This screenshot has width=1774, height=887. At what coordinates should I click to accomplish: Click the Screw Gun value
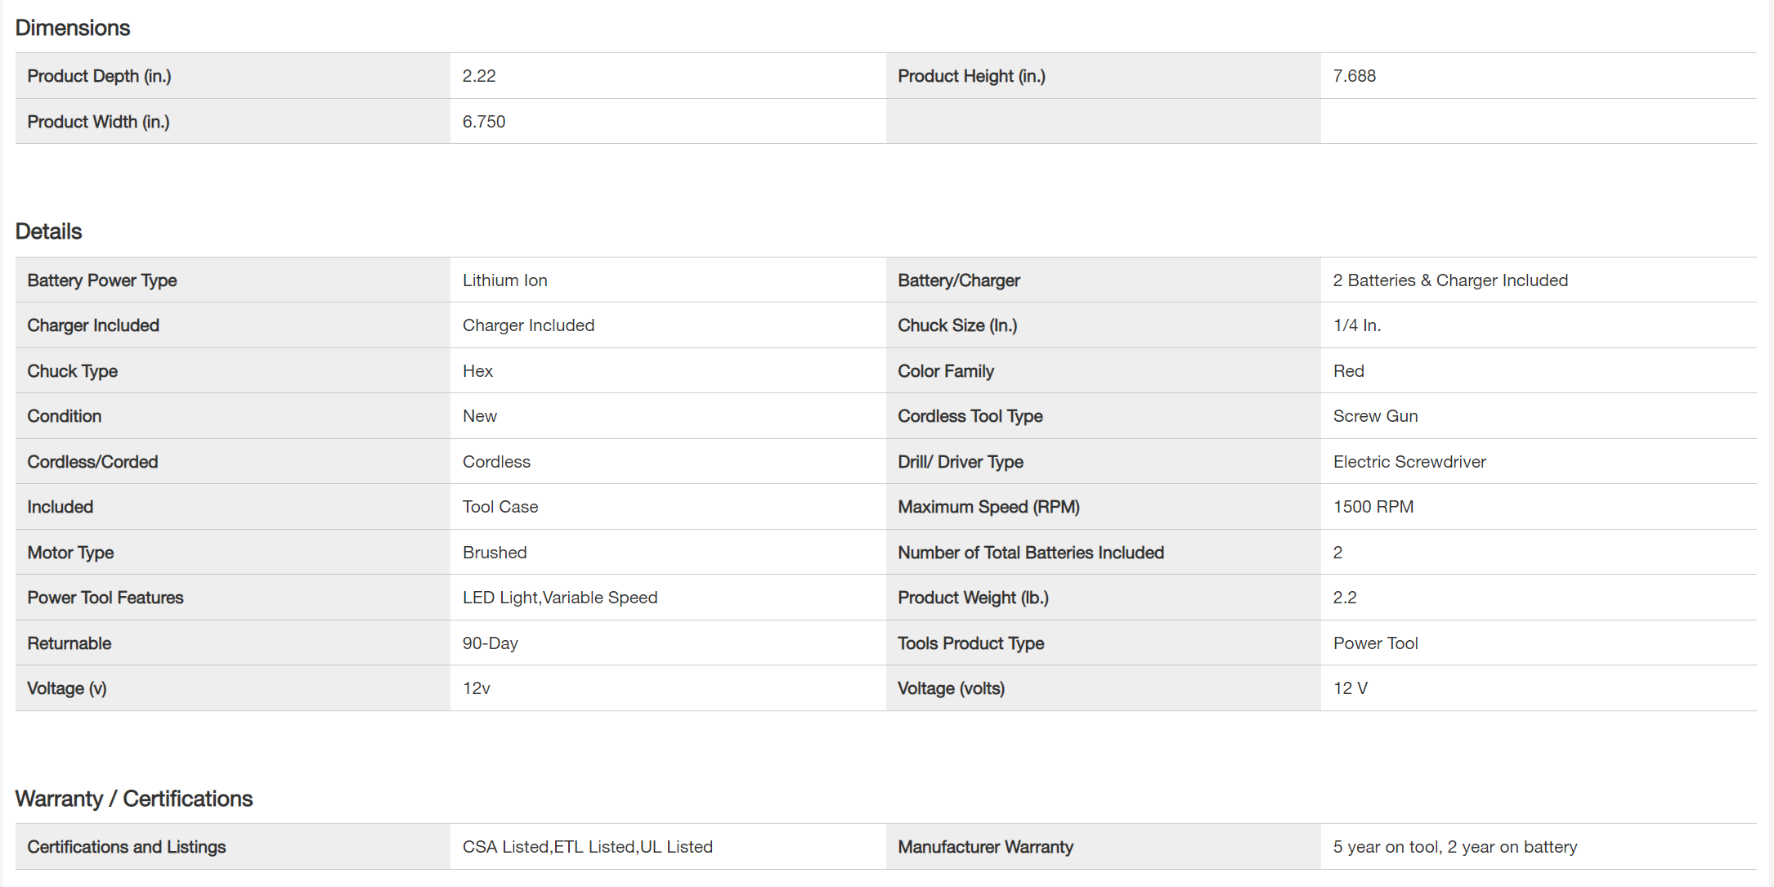pos(1375,416)
